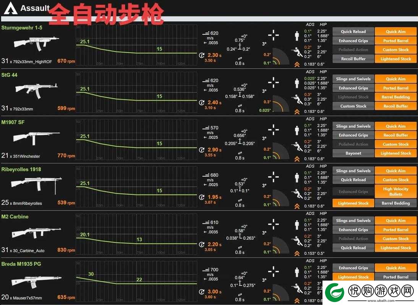Click the 351Winchester ammo label
Screen dimensions: 418x305
26,156
